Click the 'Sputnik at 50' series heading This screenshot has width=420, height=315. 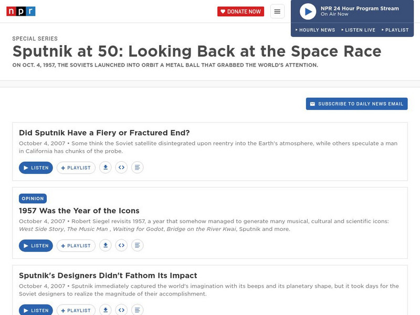(197, 51)
